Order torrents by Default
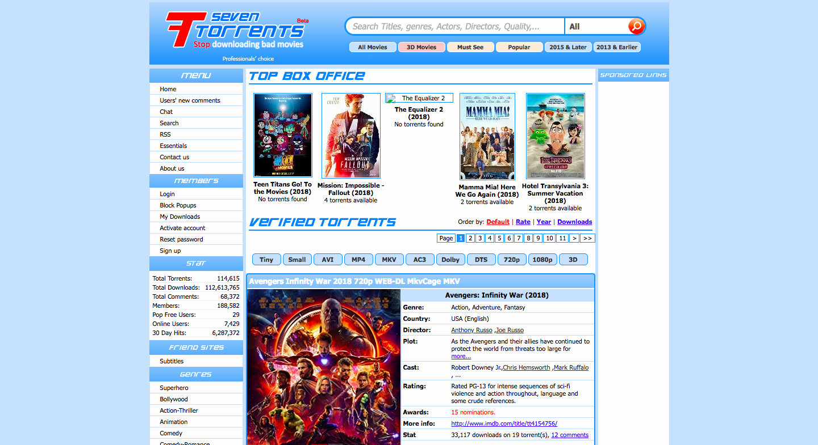This screenshot has width=818, height=445. point(498,222)
